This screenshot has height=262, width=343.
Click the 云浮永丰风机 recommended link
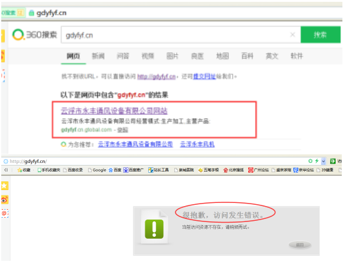tap(197, 144)
